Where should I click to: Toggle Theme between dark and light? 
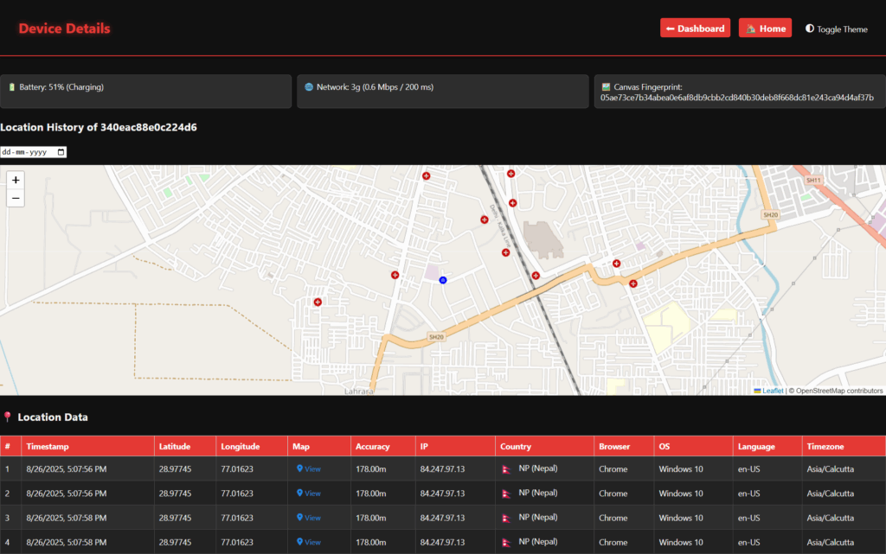click(836, 29)
